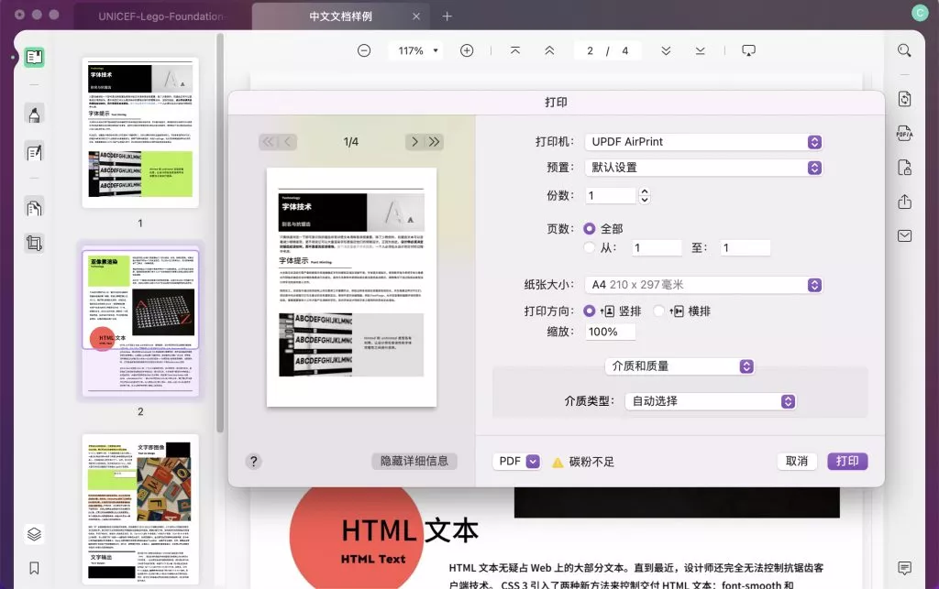Select the crop pages tool
This screenshot has width=939, height=589.
click(x=34, y=243)
